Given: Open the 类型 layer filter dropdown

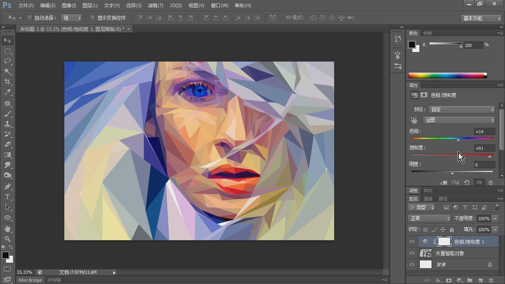Looking at the screenshot, I should click(x=421, y=207).
